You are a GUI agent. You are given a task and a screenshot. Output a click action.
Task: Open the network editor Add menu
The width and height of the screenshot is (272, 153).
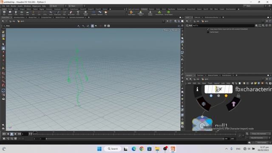click(189, 83)
